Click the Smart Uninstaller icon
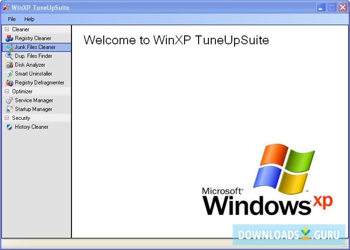350x250 pixels. 9,74
